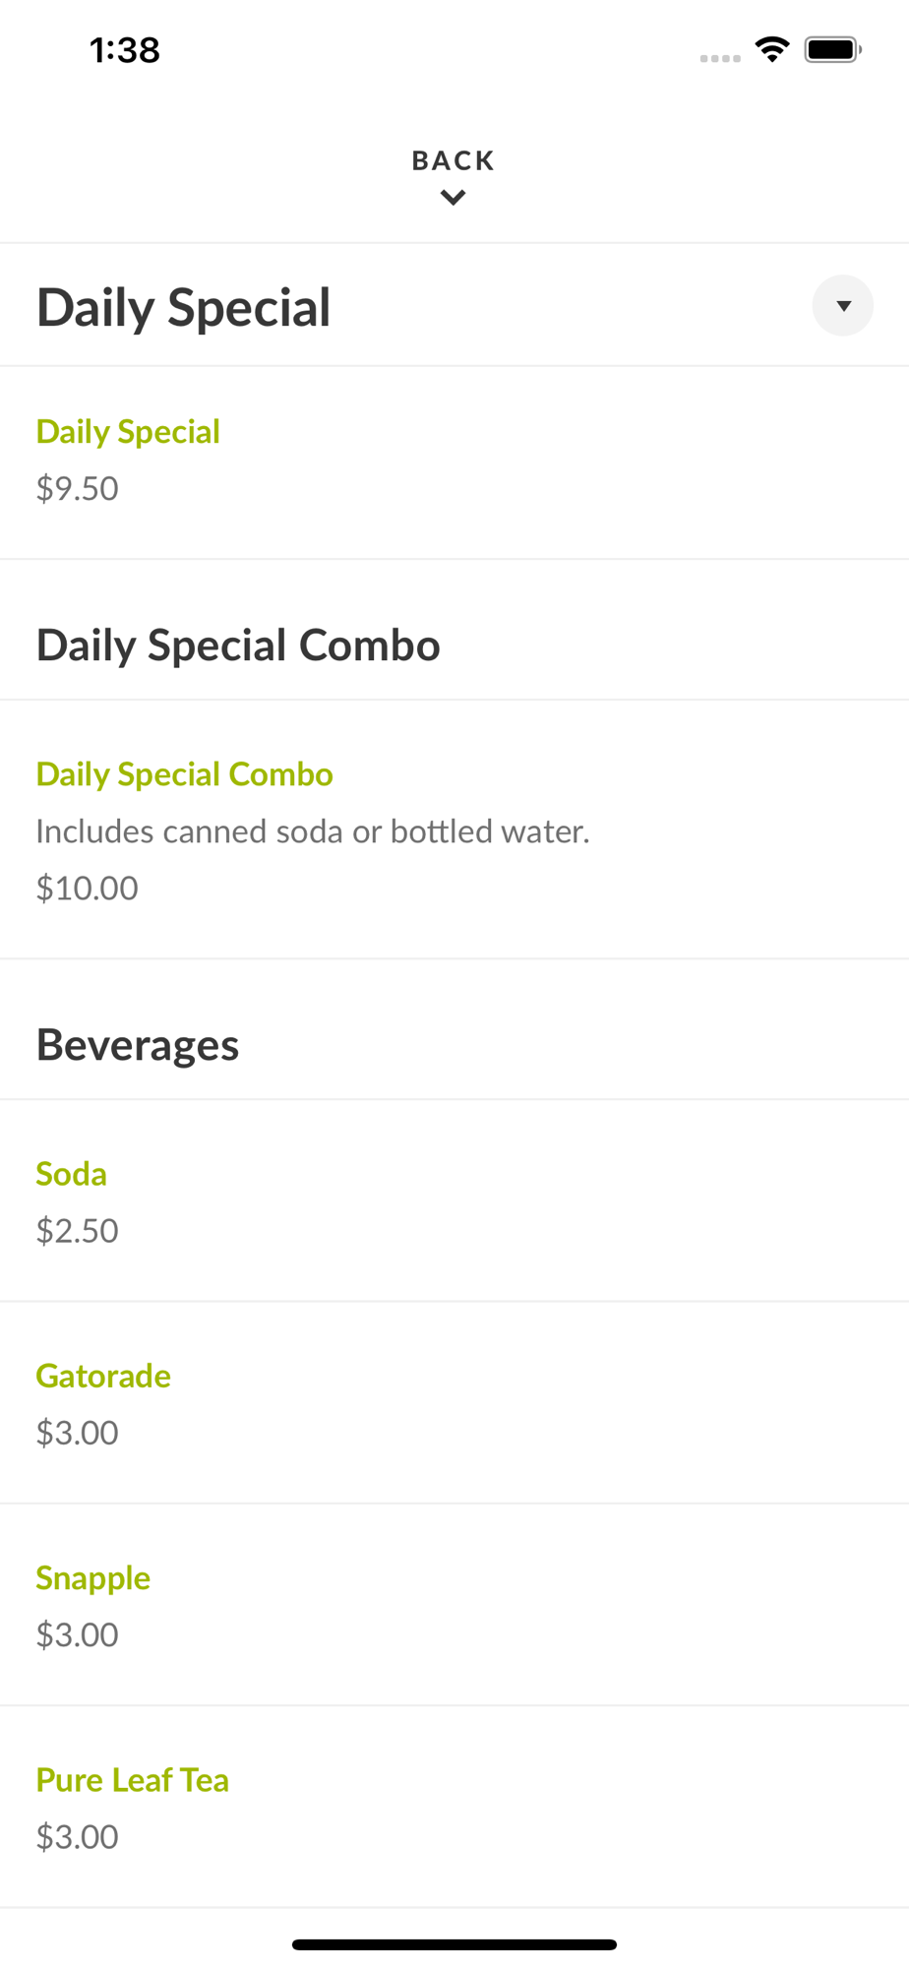The width and height of the screenshot is (909, 1968).
Task: Tap the battery status icon
Action: click(832, 49)
